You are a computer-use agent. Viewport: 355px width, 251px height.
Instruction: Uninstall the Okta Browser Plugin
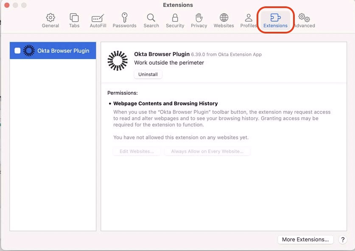(x=148, y=75)
